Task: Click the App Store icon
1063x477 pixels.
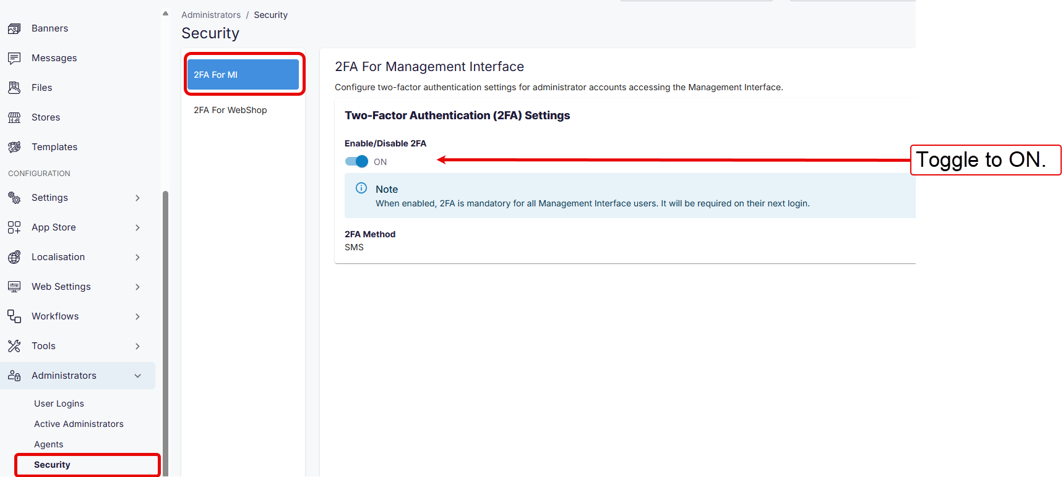Action: tap(14, 227)
